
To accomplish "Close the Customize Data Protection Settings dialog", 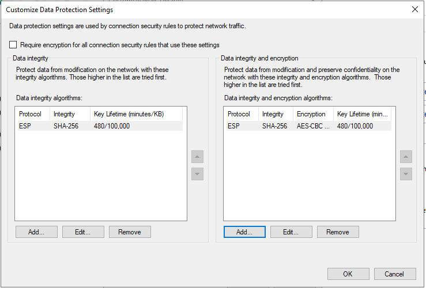I will (414, 9).
